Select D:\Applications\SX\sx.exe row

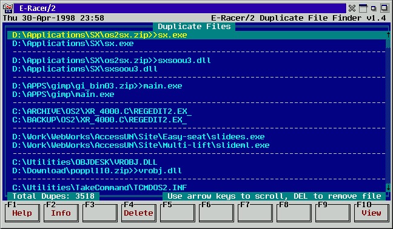click(196, 44)
